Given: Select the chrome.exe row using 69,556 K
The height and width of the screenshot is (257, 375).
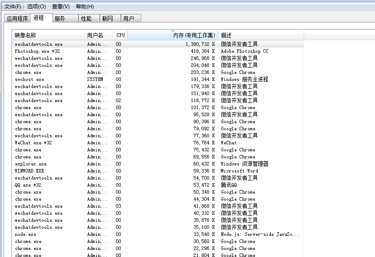Looking at the screenshot, I should (x=158, y=157).
